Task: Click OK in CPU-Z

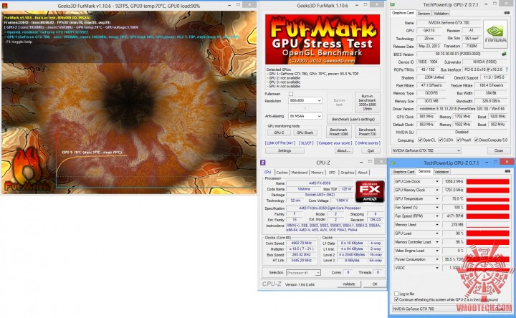Action: click(x=375, y=284)
